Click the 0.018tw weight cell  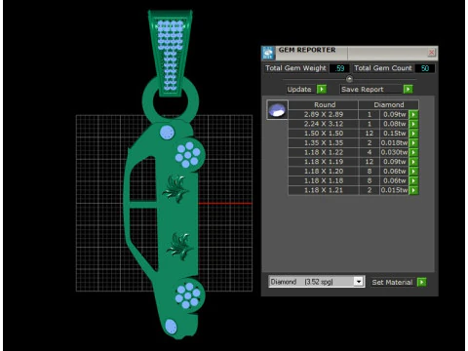click(x=394, y=142)
